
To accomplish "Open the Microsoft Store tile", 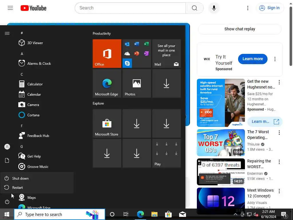I will click(x=107, y=123).
